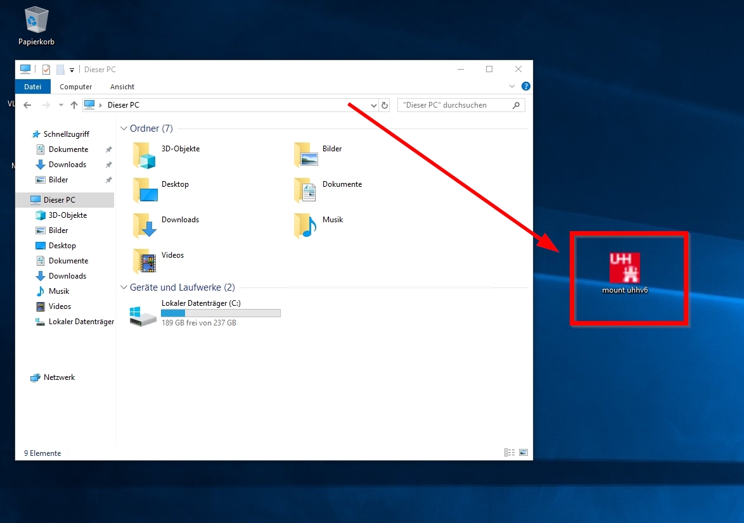
Task: Select Netzwerk in the navigation pane
Action: (x=59, y=377)
